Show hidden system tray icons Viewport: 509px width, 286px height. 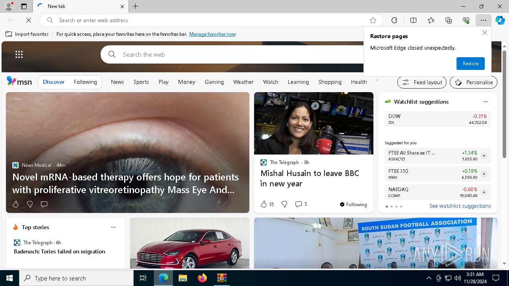[x=429, y=278]
